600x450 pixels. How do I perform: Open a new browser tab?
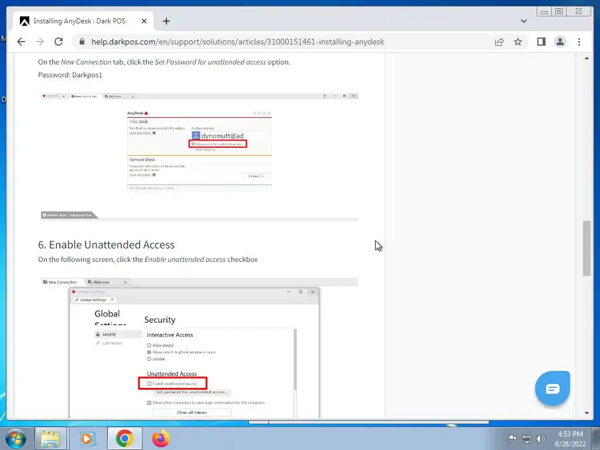point(166,21)
